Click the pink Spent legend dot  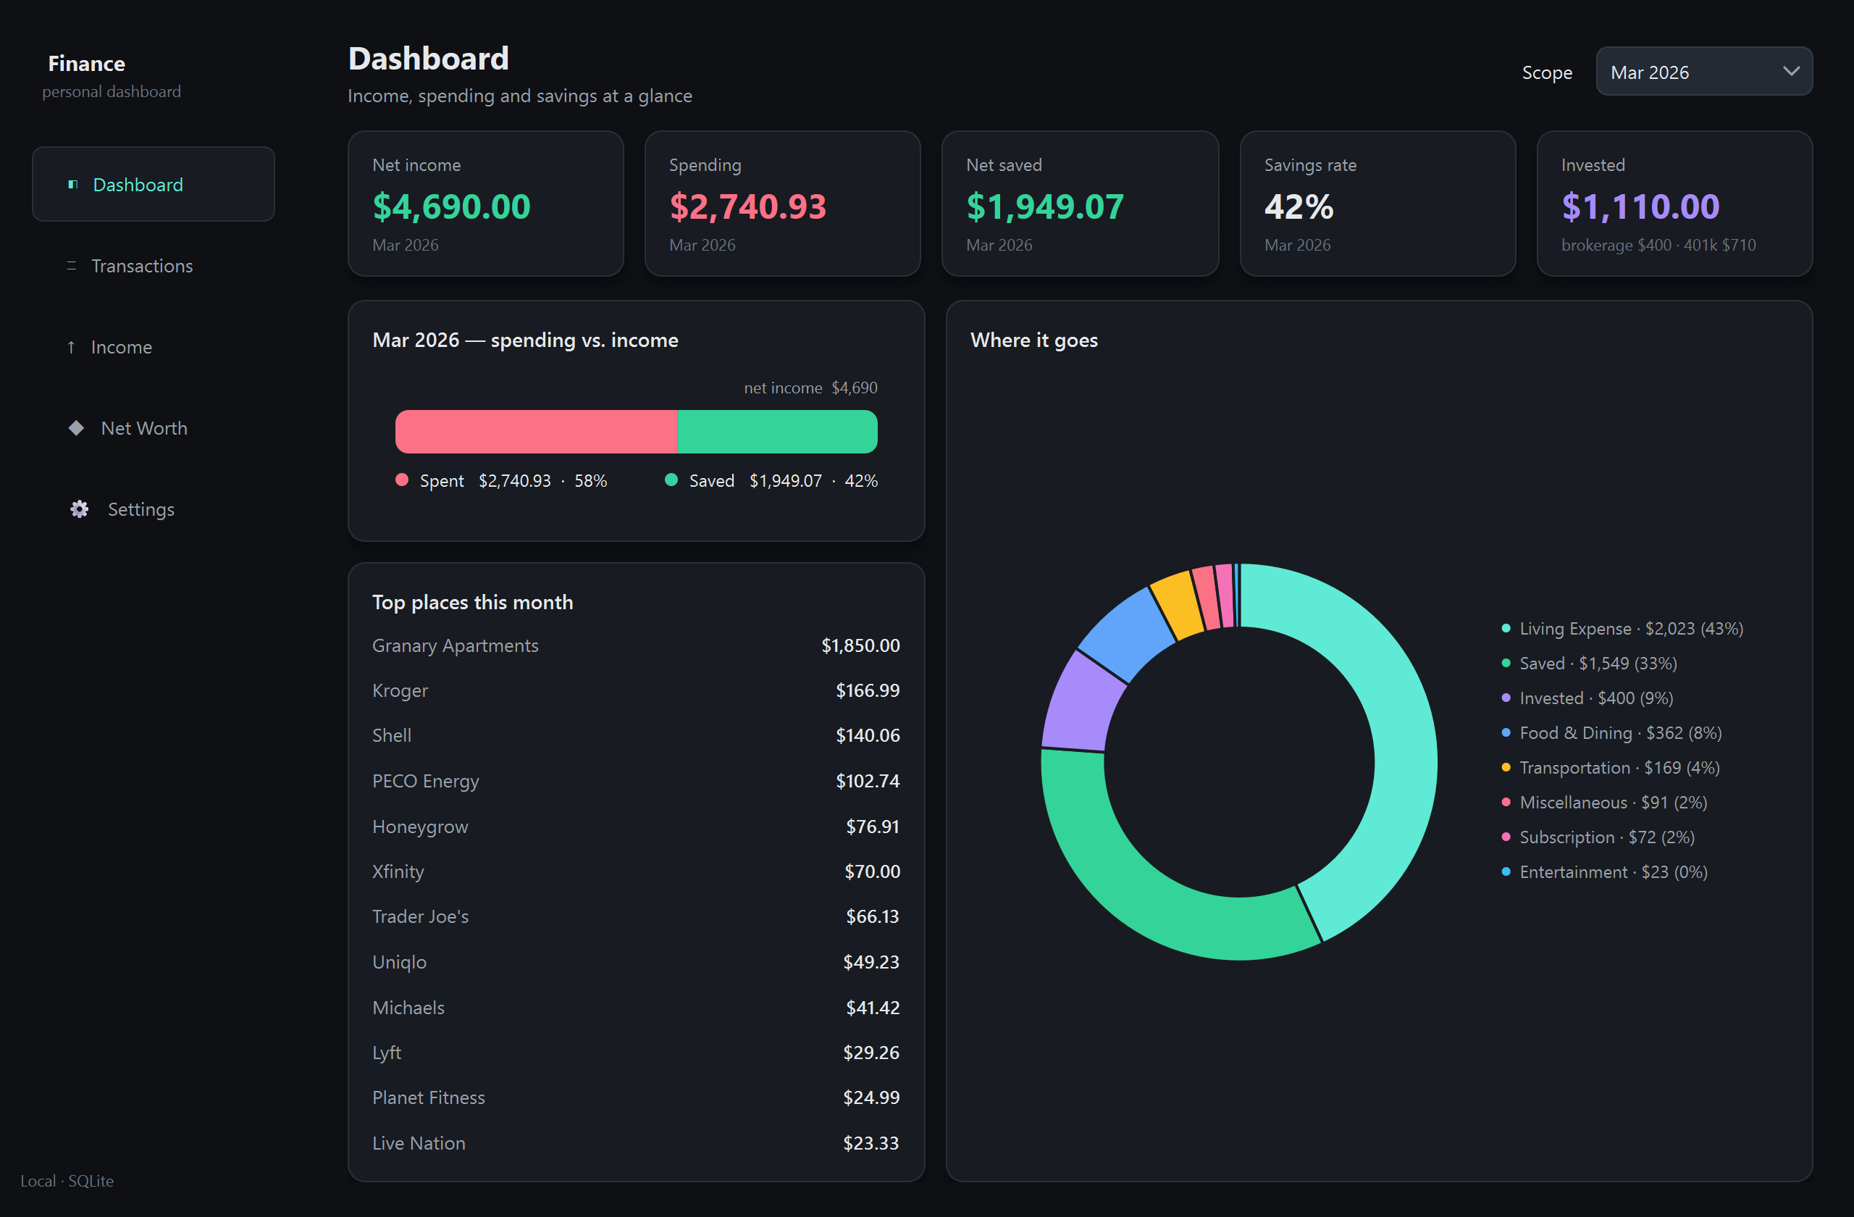click(402, 480)
